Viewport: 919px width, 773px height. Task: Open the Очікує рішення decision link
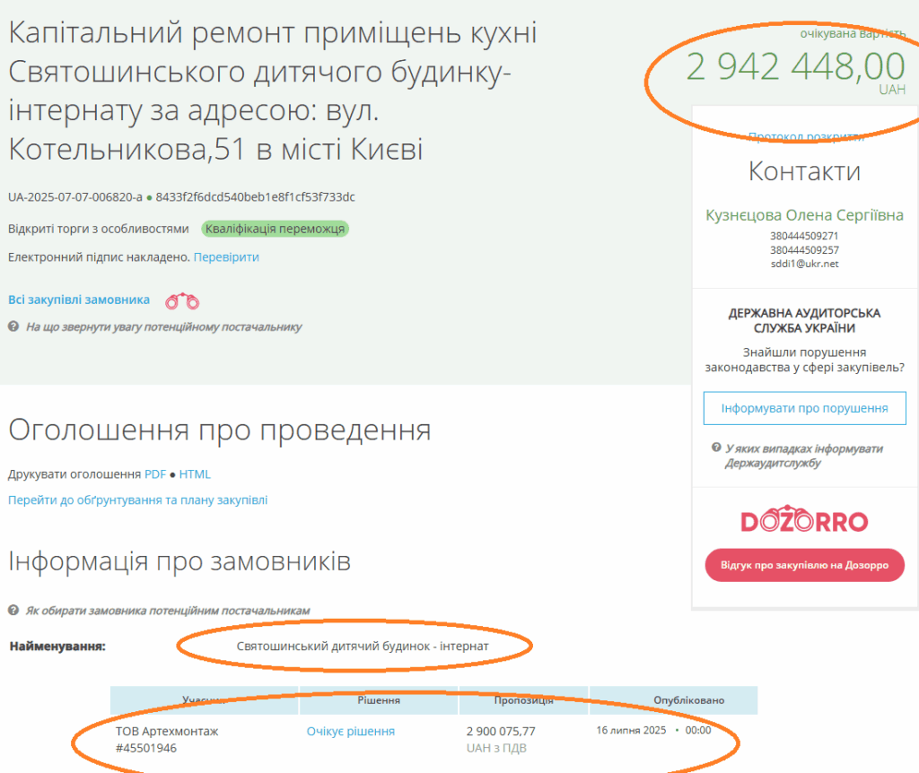[x=351, y=732]
